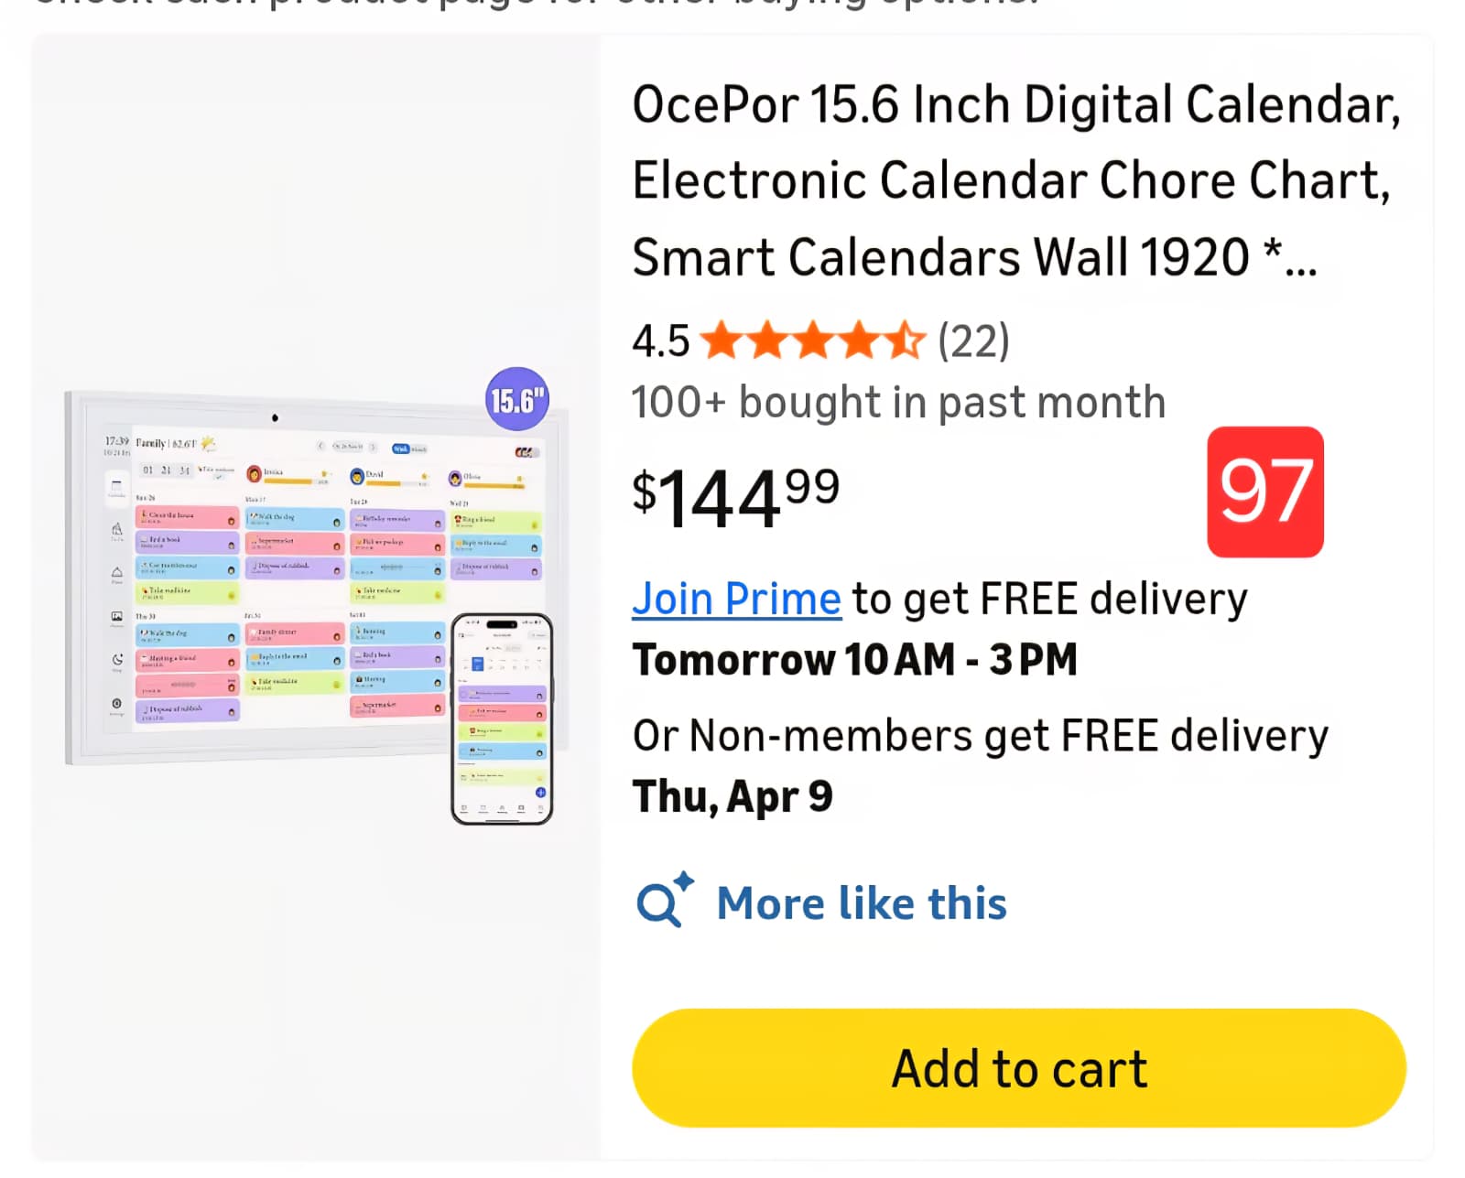This screenshot has height=1178, width=1465.
Task: Tap the phone mockup in product image
Action: [502, 719]
